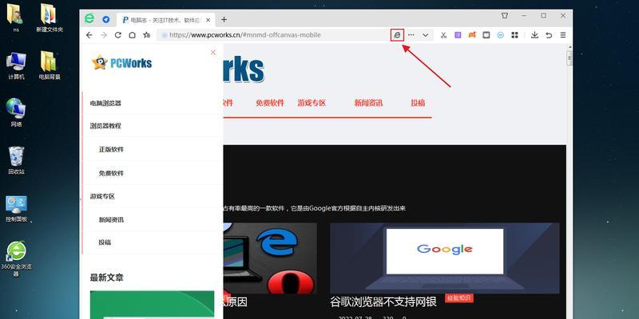Click the purple notes extension icon
This screenshot has width=639, height=319.
tap(458, 35)
